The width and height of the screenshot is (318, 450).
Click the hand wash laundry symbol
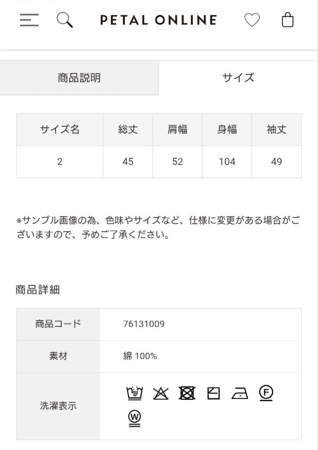134,393
